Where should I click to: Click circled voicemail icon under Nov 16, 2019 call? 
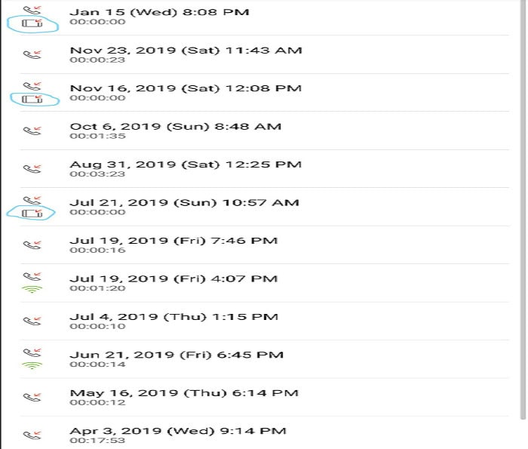[x=32, y=99]
